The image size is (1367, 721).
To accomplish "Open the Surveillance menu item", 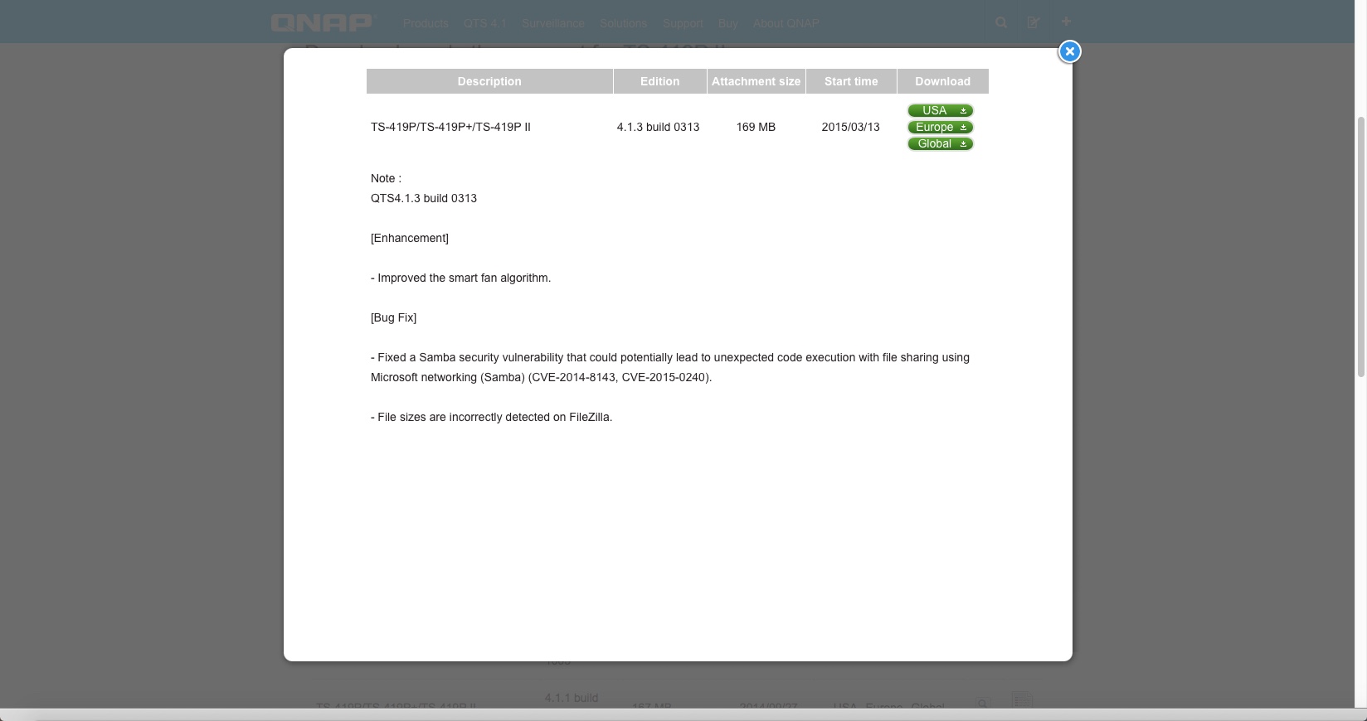I will click(553, 23).
